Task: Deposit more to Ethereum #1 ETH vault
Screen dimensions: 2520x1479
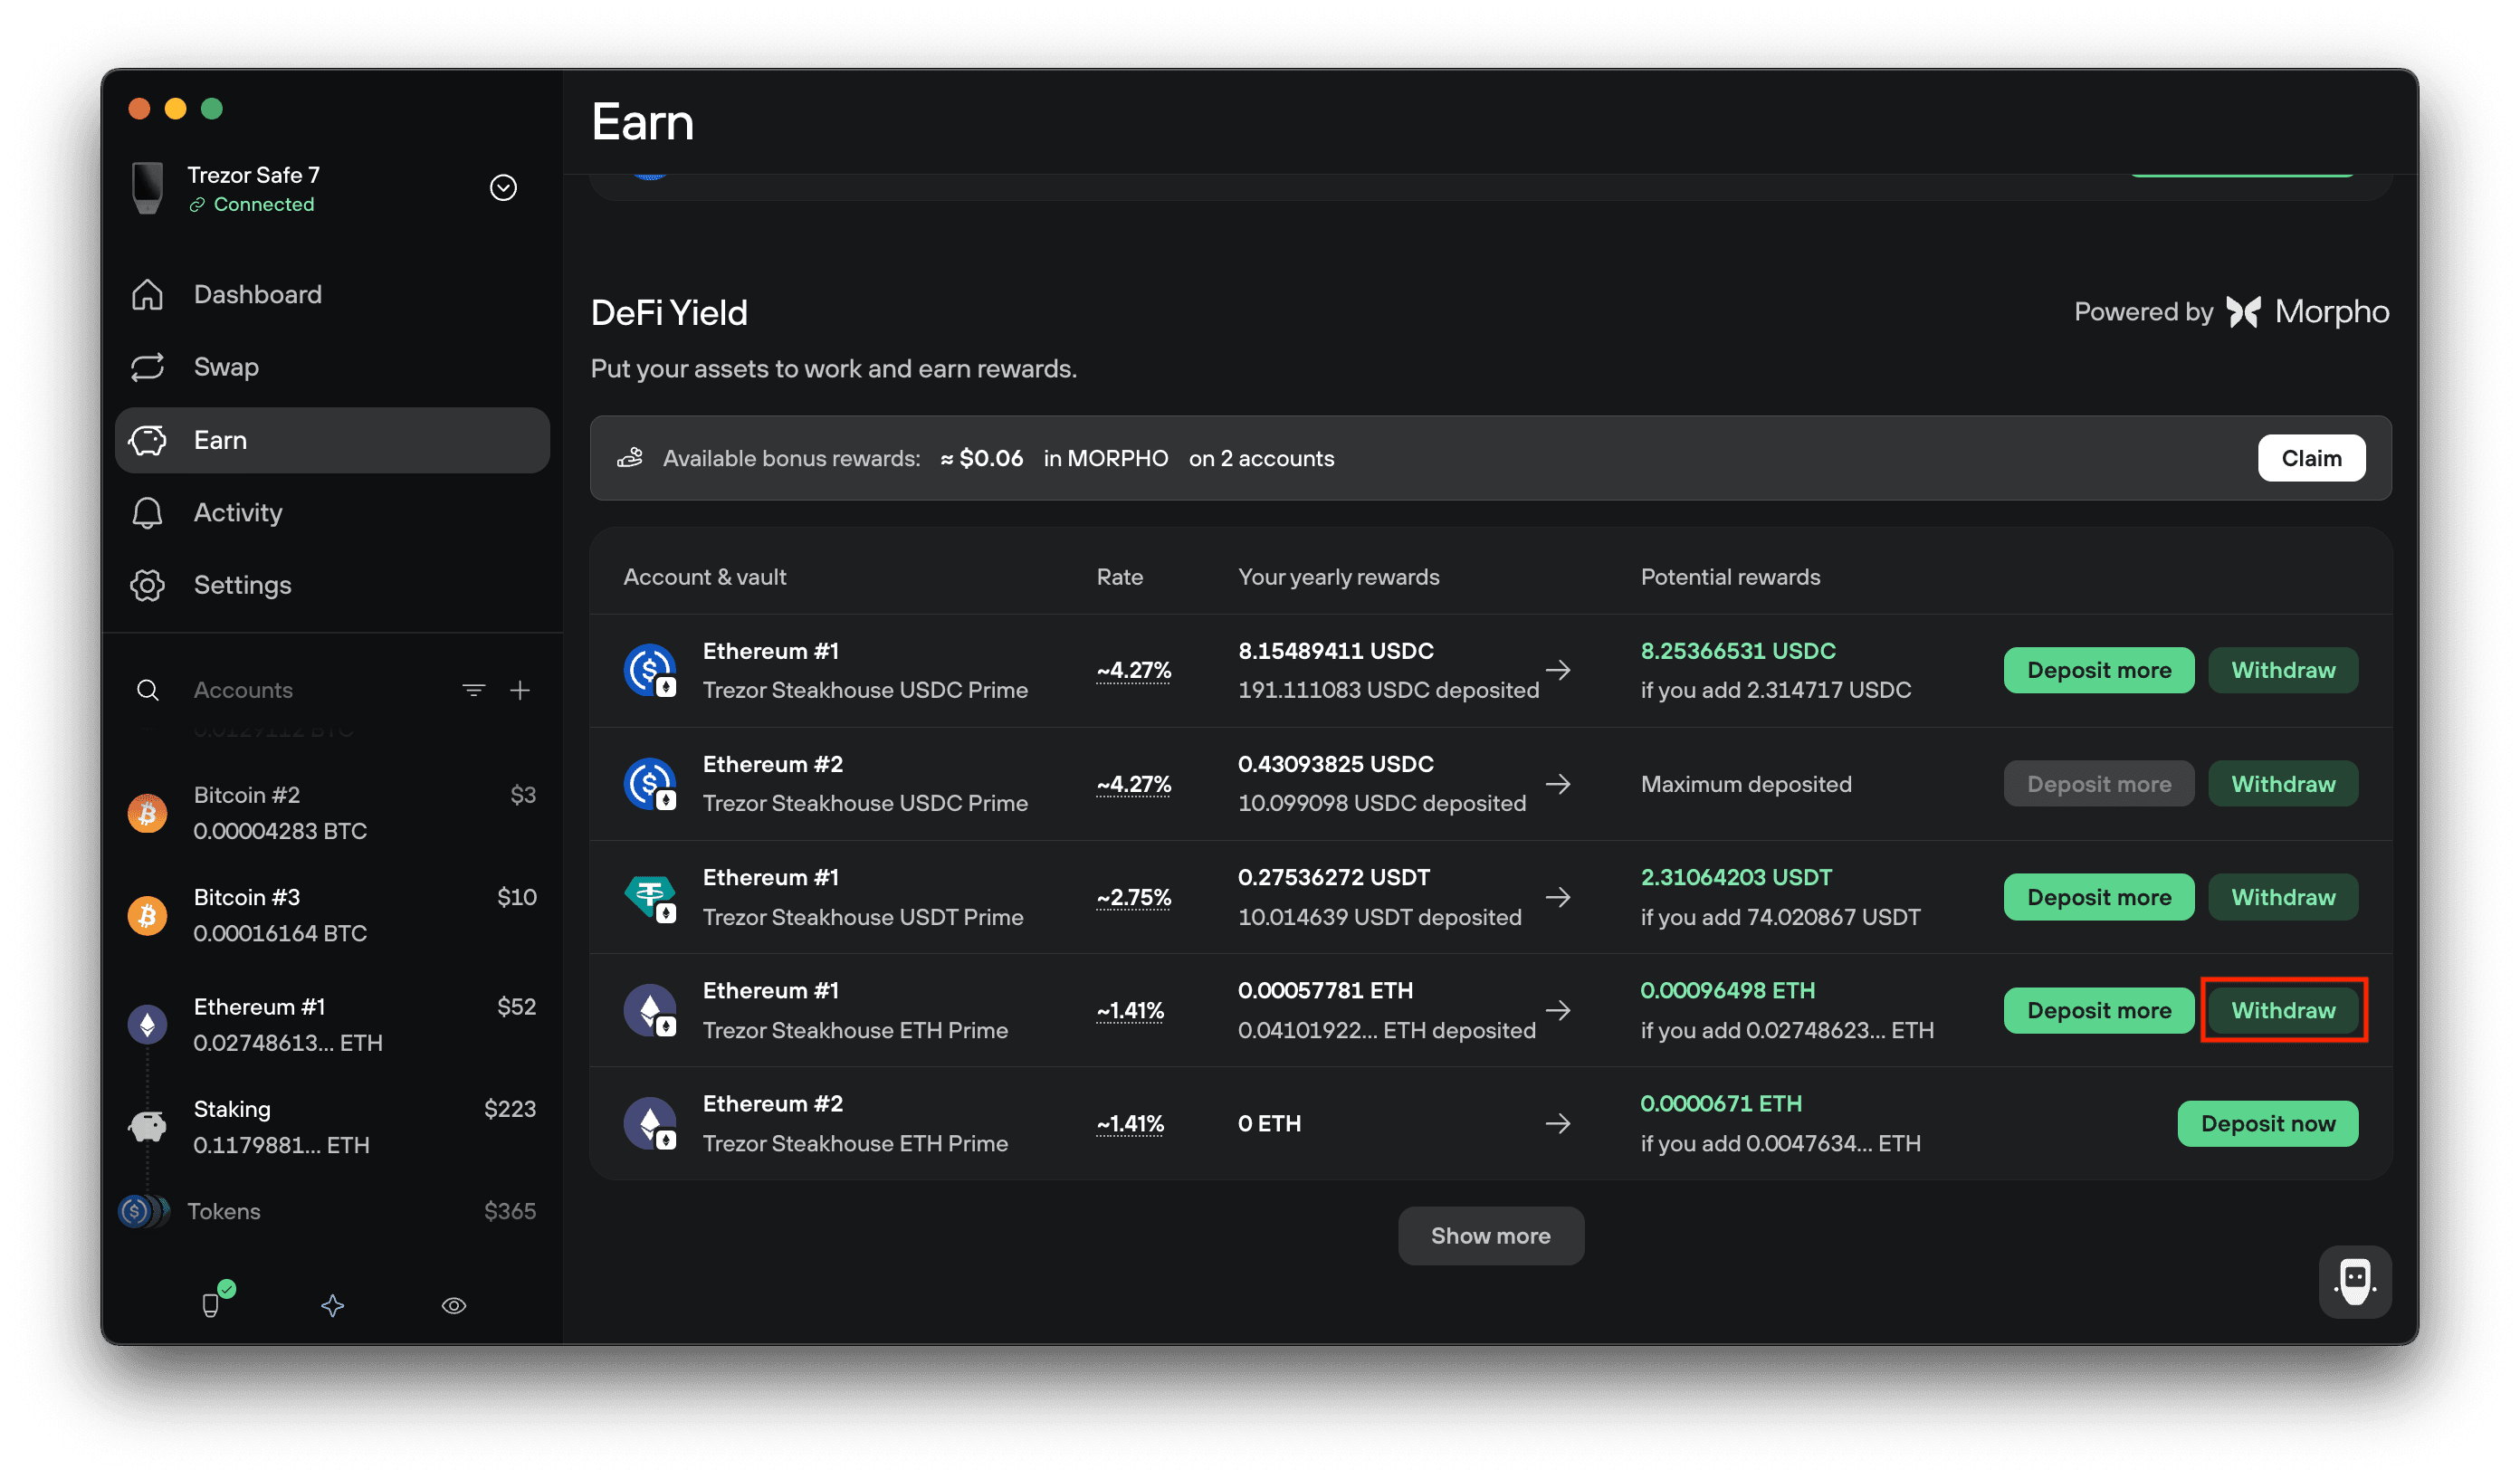Action: 2098,1010
